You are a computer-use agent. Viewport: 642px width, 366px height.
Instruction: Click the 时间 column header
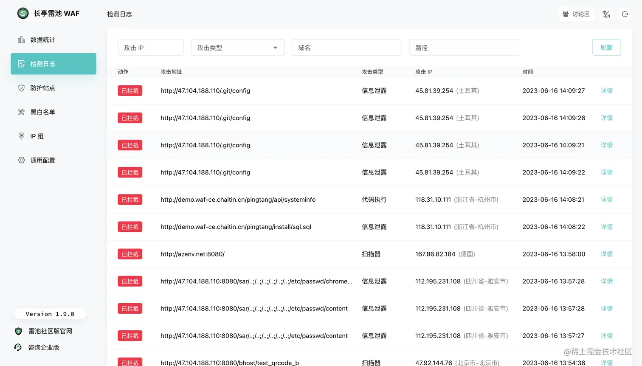coord(528,72)
